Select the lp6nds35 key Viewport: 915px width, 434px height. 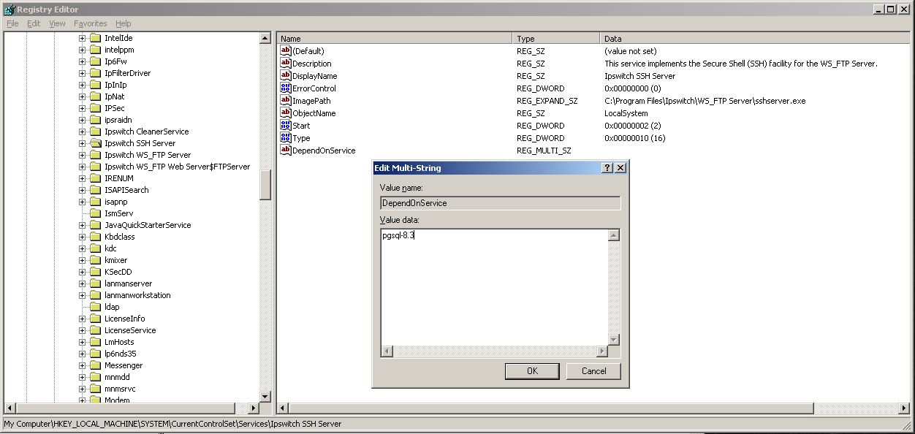tap(121, 354)
